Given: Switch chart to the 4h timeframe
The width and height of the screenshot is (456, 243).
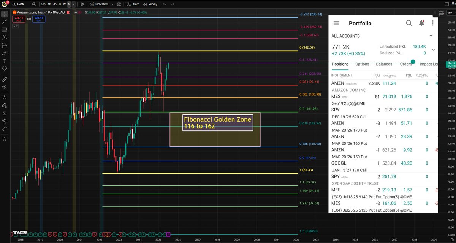Looking at the screenshot, I should [x=55, y=4].
